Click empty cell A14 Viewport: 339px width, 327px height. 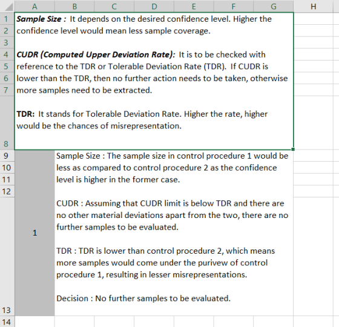coord(35,322)
